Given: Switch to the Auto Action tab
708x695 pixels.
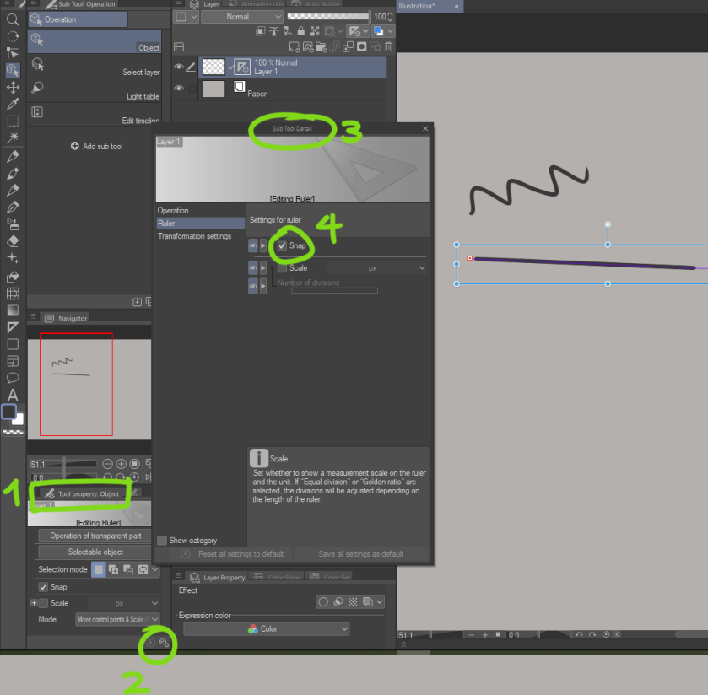Looking at the screenshot, I should tap(322, 4).
